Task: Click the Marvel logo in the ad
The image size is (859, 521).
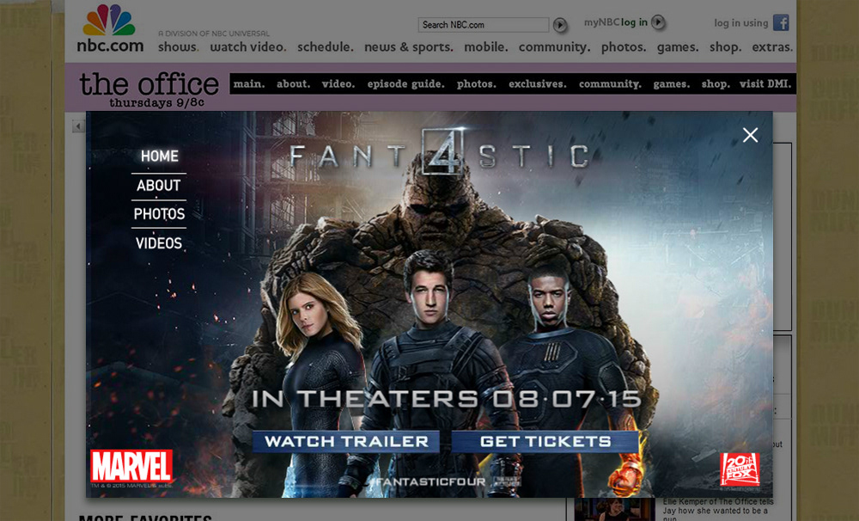Action: coord(131,466)
